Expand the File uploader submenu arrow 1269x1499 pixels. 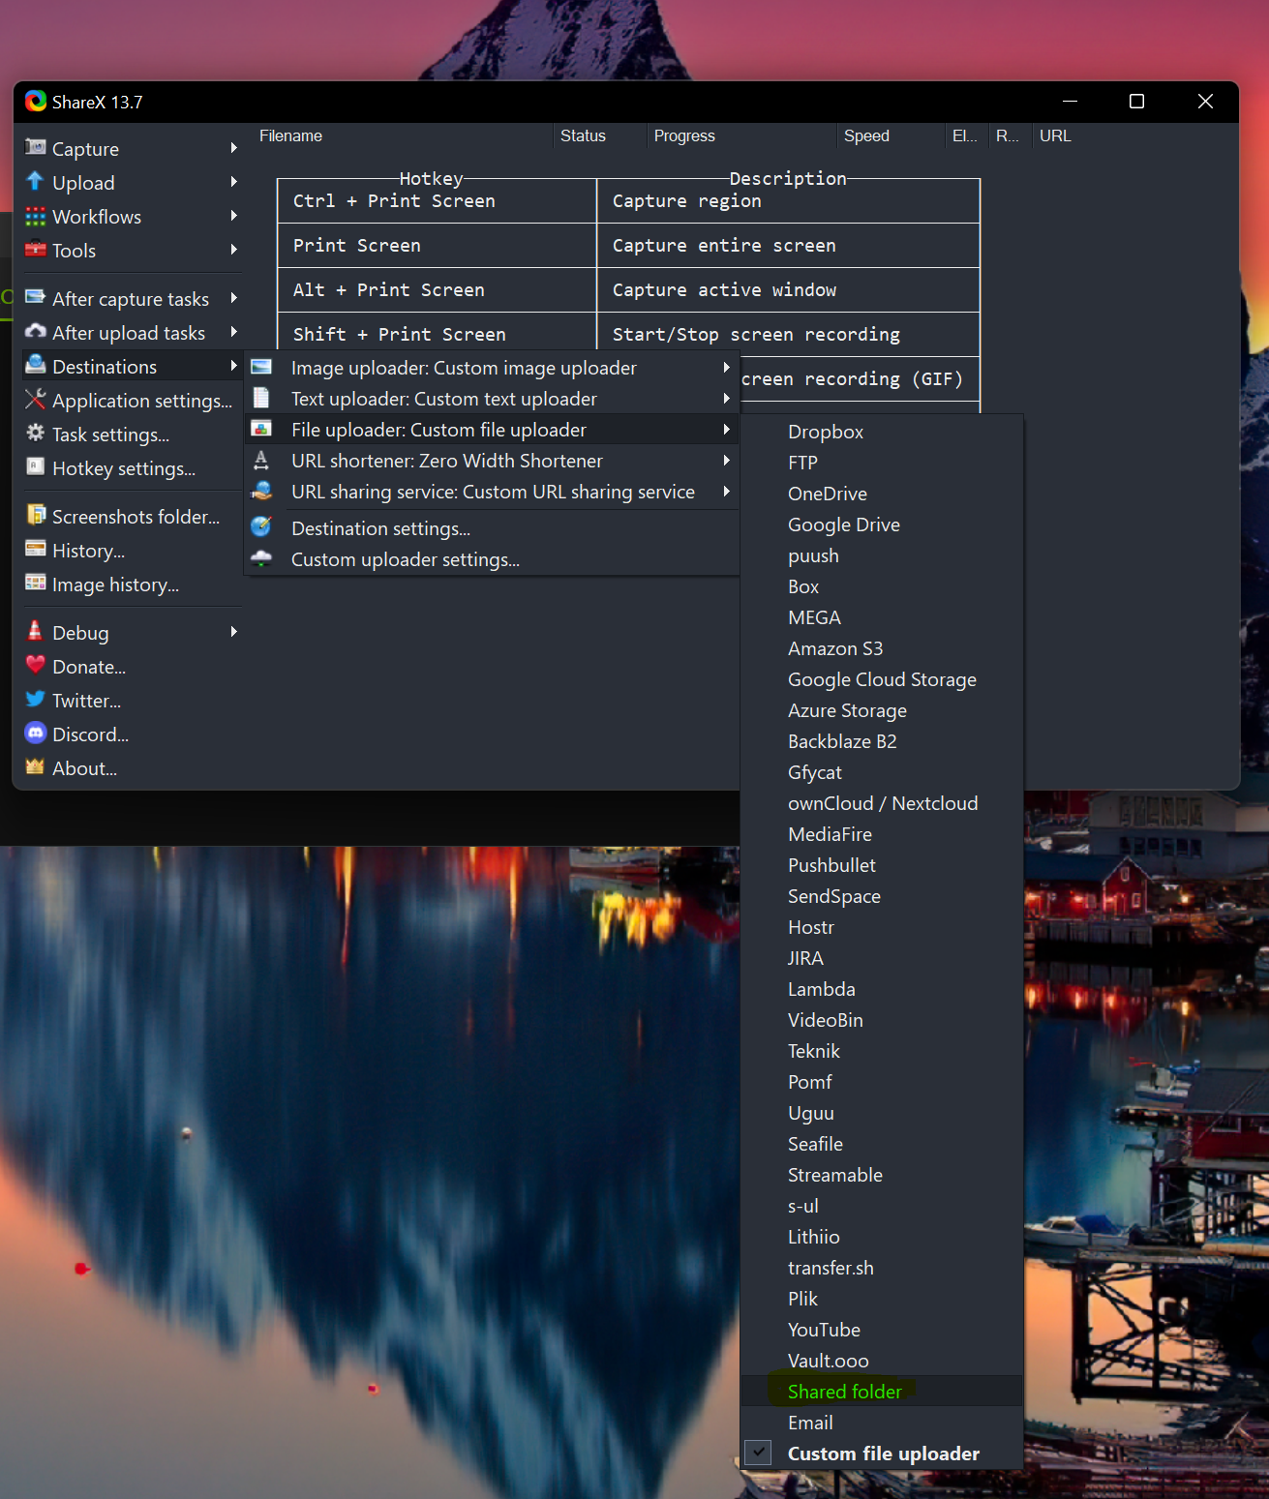[x=727, y=429]
